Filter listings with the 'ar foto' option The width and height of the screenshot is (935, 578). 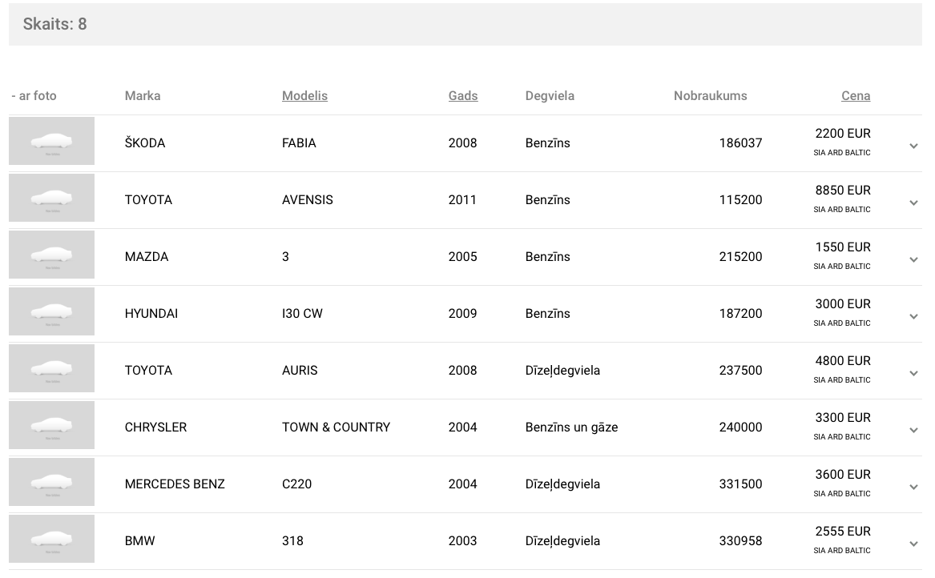click(x=34, y=96)
